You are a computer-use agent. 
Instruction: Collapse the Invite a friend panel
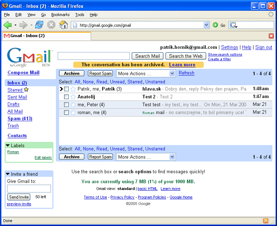coord(7,174)
